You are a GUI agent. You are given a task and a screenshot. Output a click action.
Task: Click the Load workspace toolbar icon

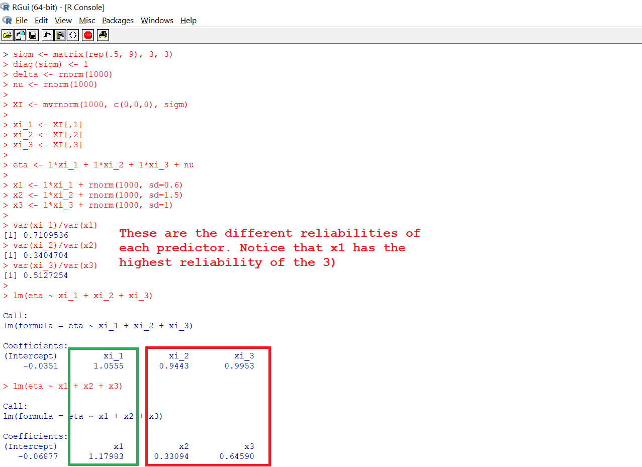click(x=20, y=35)
